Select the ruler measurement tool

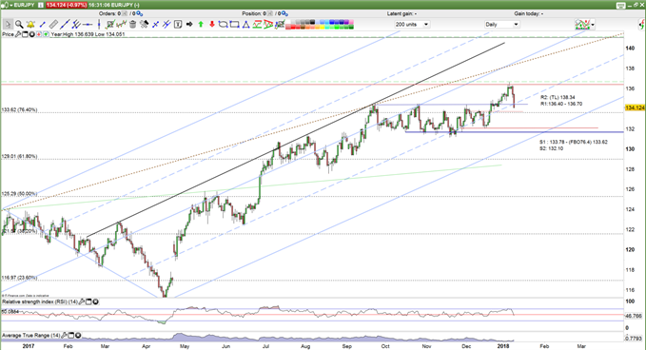53,25
